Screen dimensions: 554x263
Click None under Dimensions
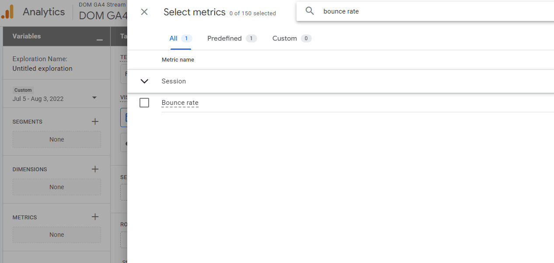point(56,187)
